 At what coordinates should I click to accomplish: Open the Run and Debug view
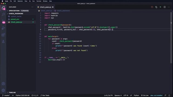pyautogui.click(x=3, y=28)
